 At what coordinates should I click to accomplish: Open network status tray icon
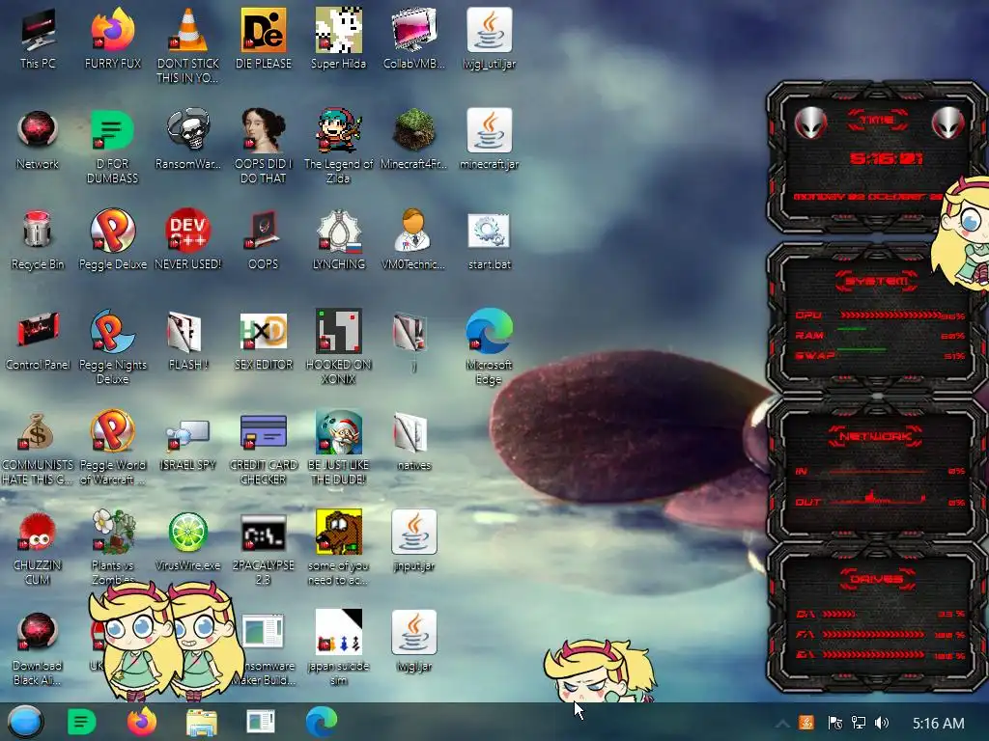[x=858, y=723]
